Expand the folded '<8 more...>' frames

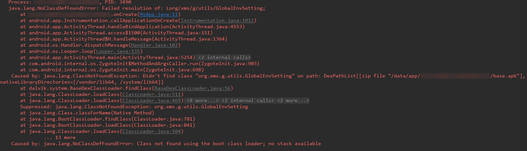[x=202, y=100]
